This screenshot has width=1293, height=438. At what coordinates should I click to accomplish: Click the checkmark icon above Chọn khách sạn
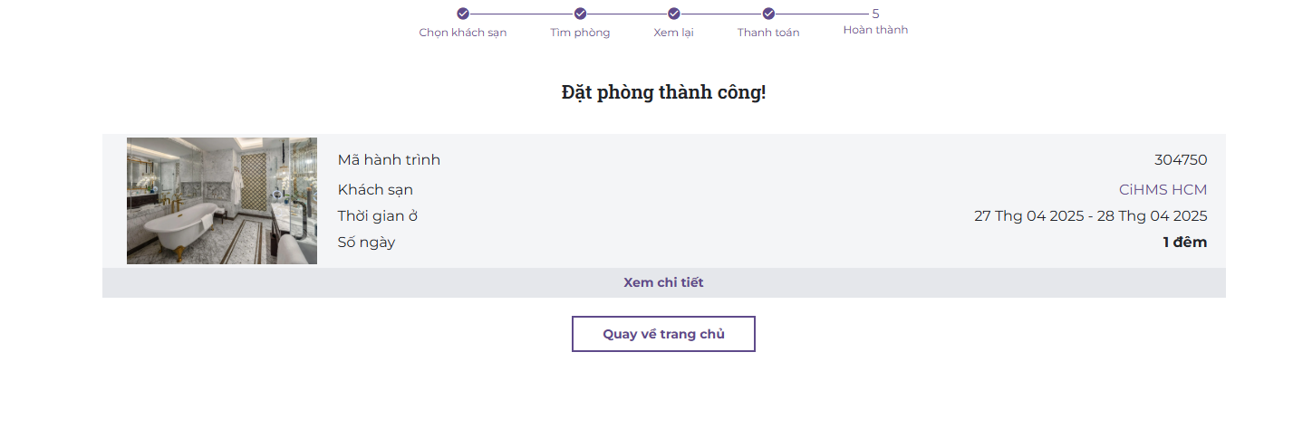pos(463,14)
